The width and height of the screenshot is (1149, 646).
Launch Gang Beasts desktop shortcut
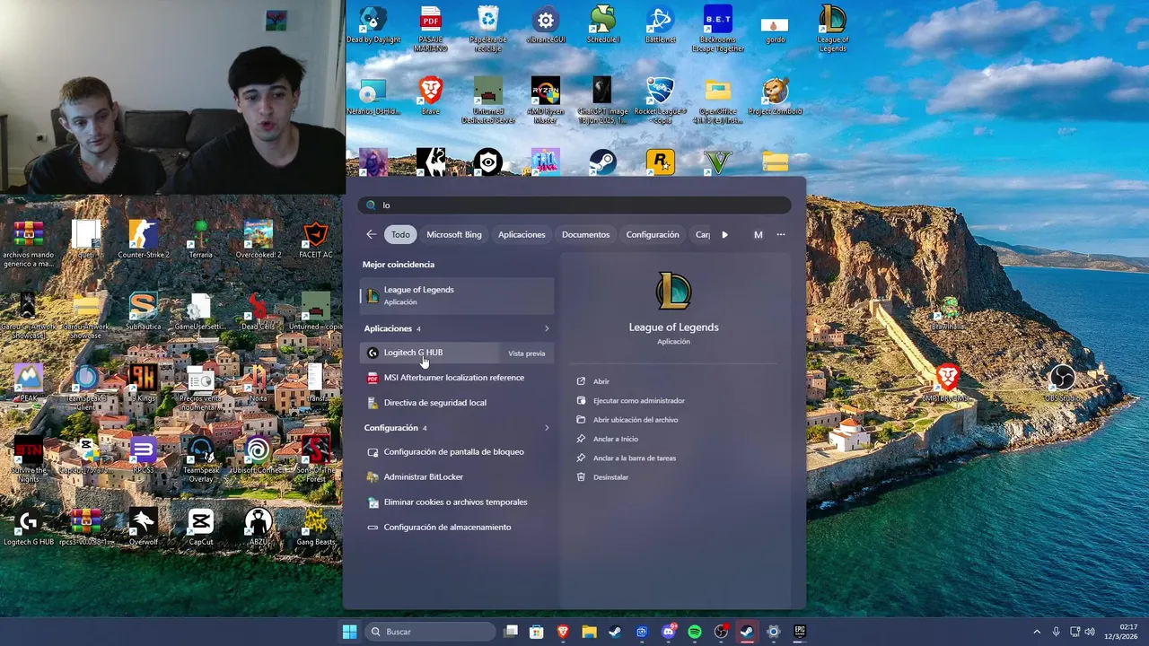(316, 528)
